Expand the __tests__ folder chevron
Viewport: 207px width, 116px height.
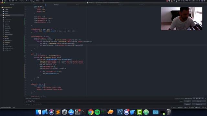pyautogui.click(x=2, y=9)
